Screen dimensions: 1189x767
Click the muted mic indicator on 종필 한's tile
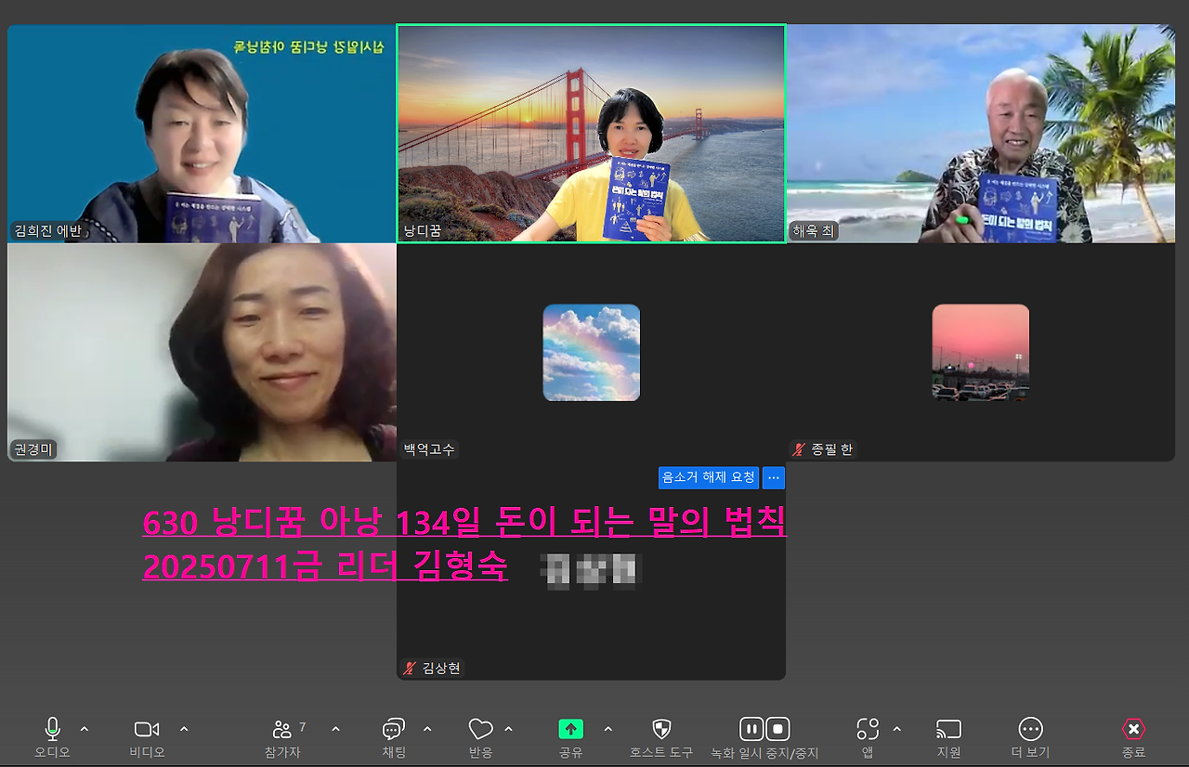[x=797, y=448]
